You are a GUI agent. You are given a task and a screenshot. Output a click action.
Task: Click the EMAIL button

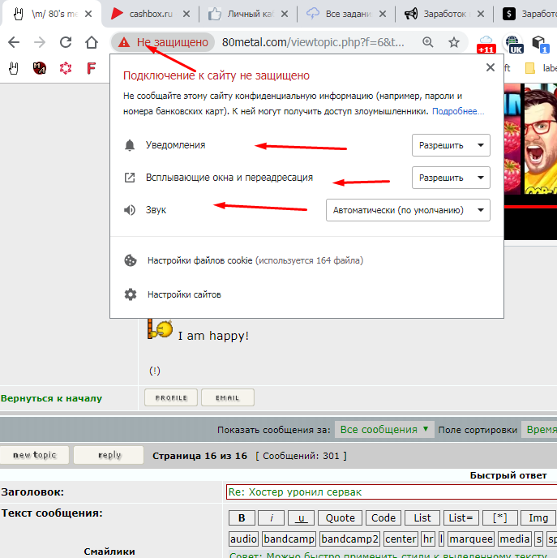click(x=228, y=397)
